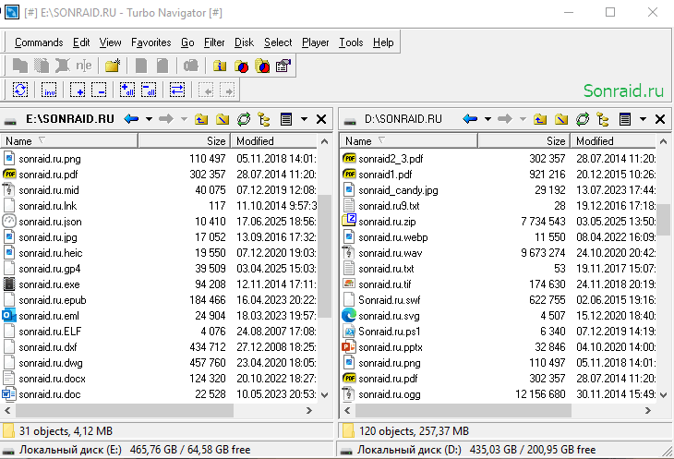Click the right panel vertical scrollbar thumb
This screenshot has height=459, width=674.
click(664, 219)
